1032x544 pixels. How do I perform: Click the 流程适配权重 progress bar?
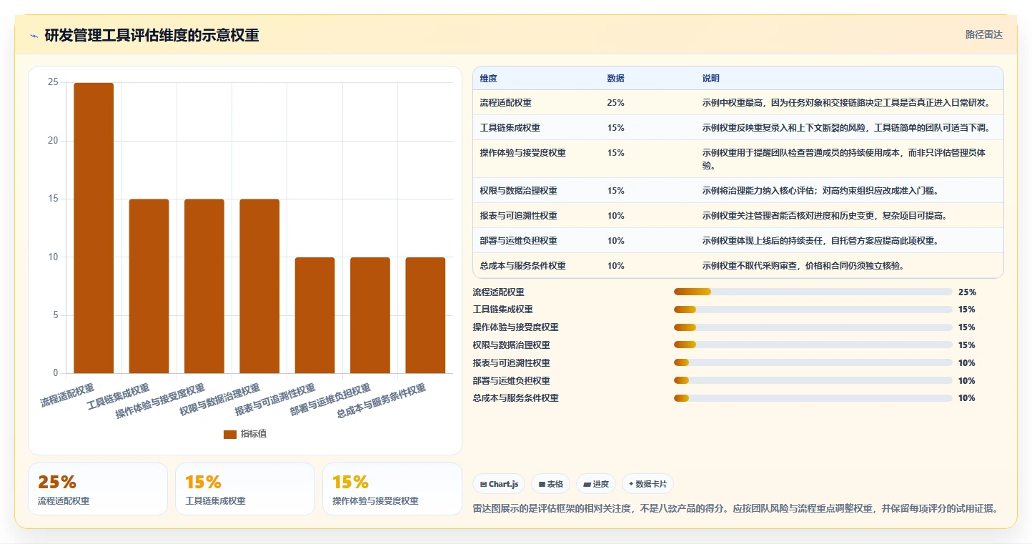tap(813, 292)
